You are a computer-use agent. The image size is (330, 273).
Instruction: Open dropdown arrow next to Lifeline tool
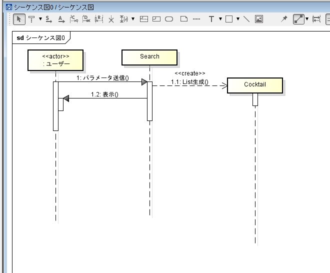click(40, 19)
